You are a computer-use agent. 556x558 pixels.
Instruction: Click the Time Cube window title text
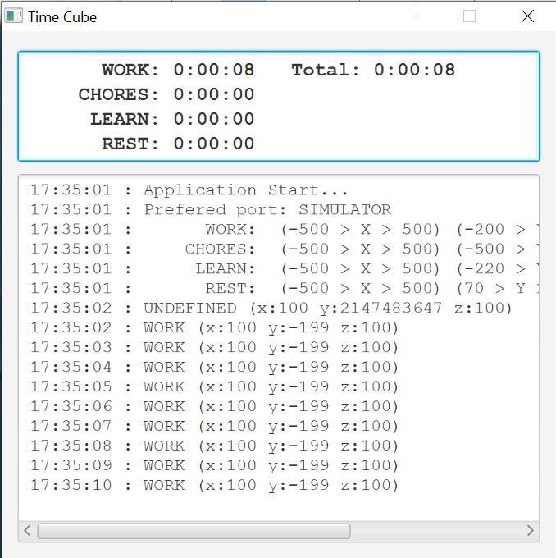pyautogui.click(x=62, y=16)
